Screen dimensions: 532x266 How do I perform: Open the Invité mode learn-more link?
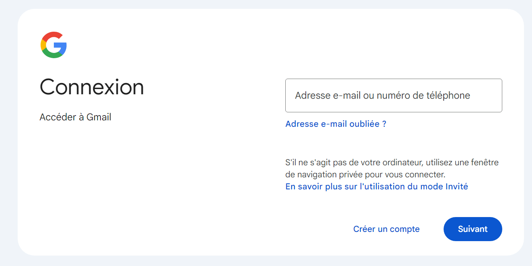point(376,187)
